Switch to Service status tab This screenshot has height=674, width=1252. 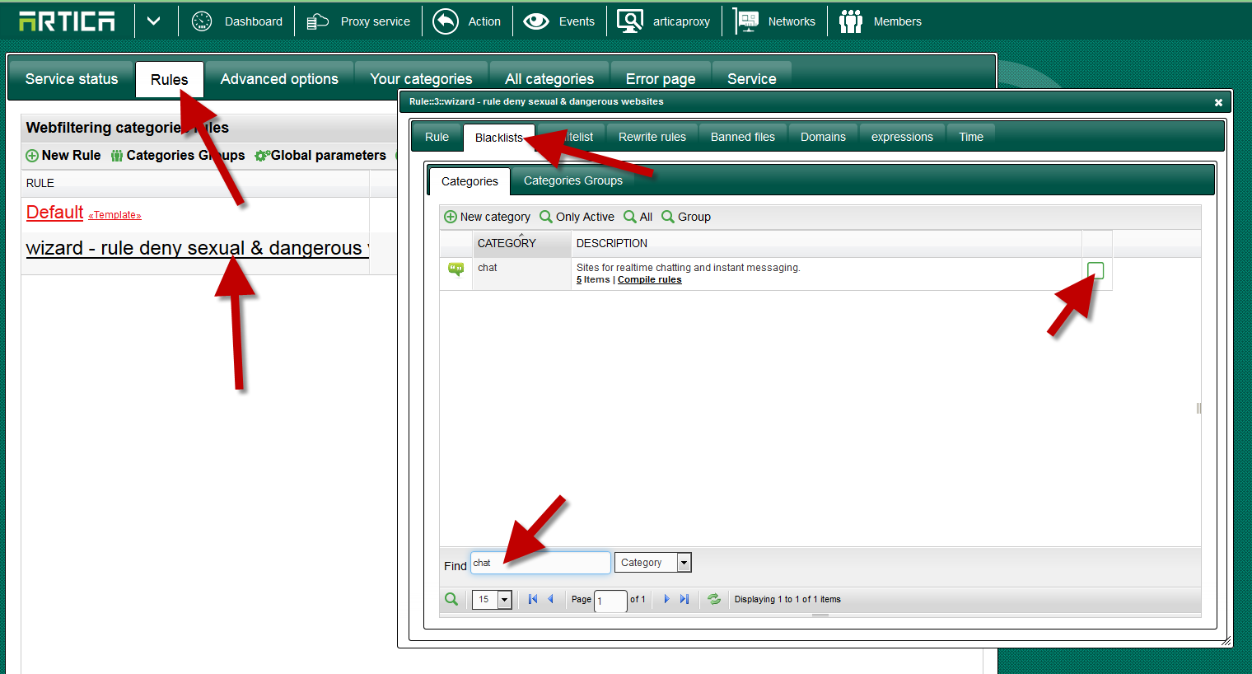tap(72, 79)
